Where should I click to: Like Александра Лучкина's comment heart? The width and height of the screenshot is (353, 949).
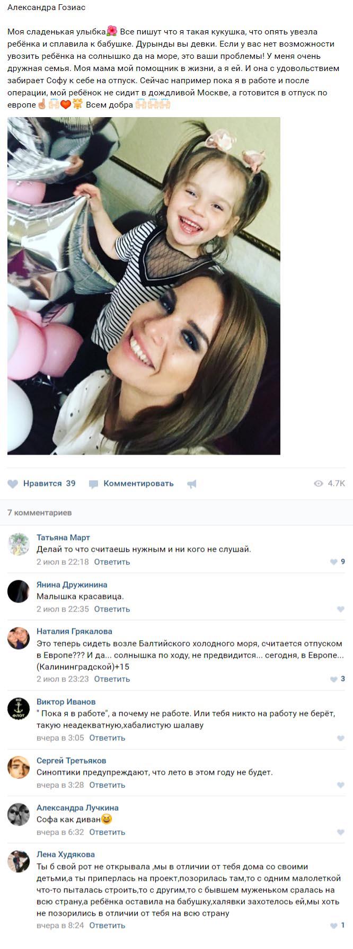point(341,832)
